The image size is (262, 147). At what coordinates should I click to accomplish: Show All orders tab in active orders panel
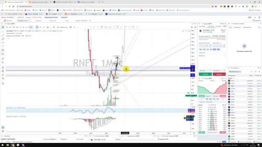click(230, 27)
